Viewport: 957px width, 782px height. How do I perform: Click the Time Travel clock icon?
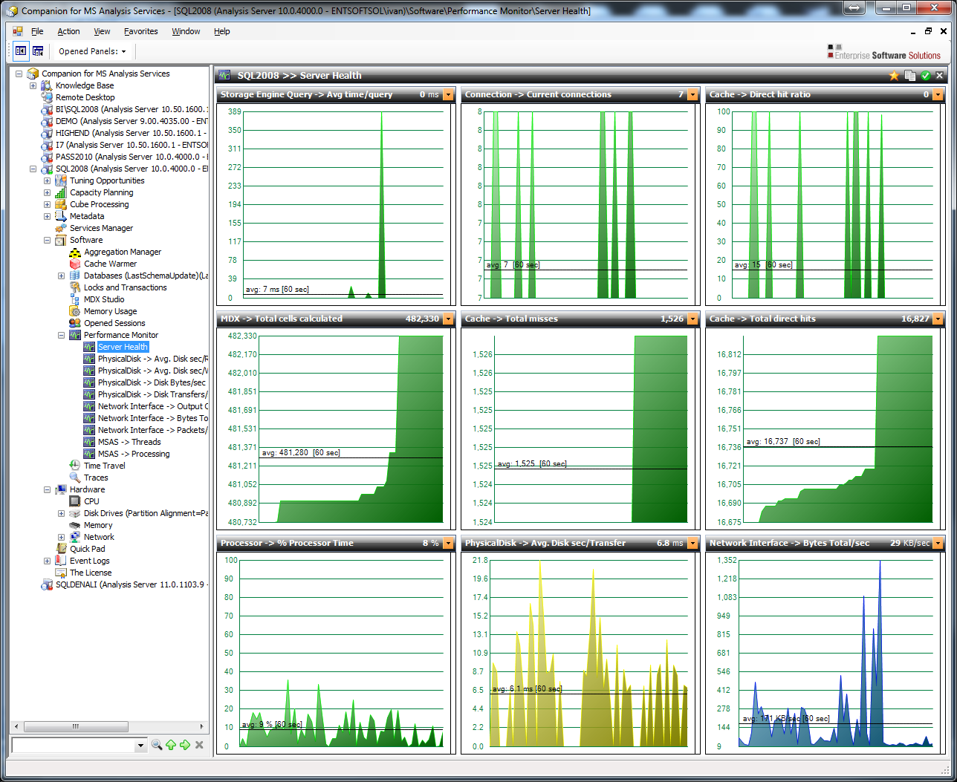pyautogui.click(x=75, y=466)
